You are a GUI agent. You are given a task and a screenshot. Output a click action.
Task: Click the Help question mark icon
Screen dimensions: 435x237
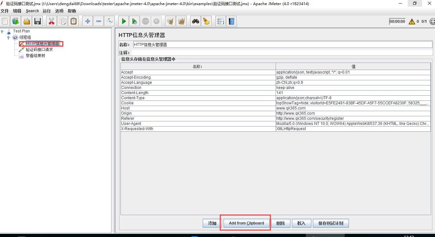pyautogui.click(x=231, y=22)
